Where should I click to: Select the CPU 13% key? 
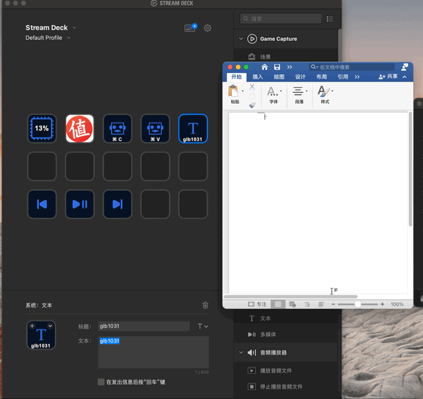pyautogui.click(x=42, y=128)
